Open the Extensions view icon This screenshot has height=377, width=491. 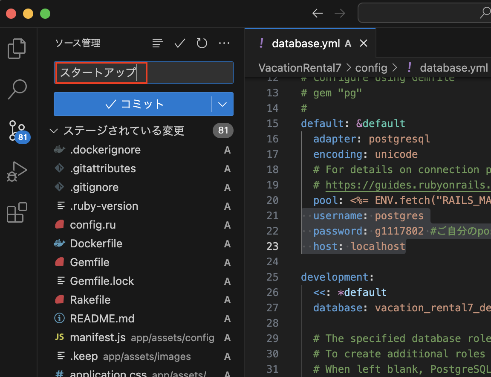[17, 212]
